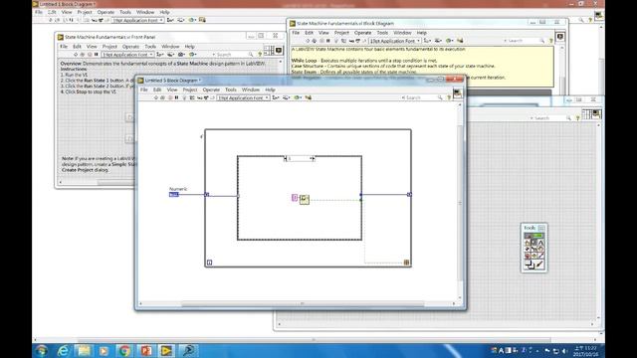Select the Numeric control terminal
Viewport: 637px width, 358px height.
[x=174, y=195]
